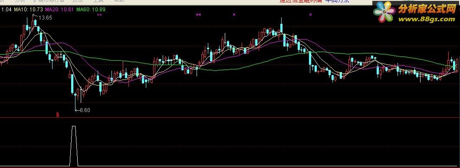Viewport: 460px width, 168px height.
Task: Select the 13.65 high price label
Action: click(45, 18)
